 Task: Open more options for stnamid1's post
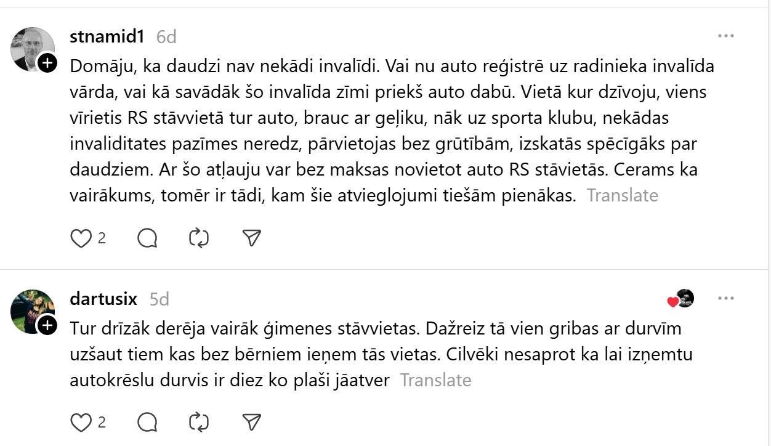[x=726, y=36]
